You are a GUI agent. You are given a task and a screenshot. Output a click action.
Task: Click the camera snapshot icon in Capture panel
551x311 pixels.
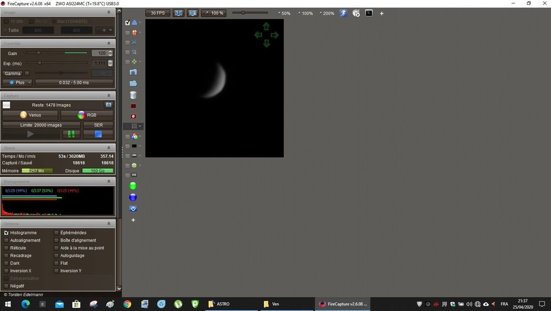click(109, 105)
